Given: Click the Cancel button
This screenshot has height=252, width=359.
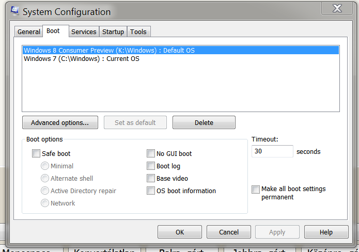Looking at the screenshot, I should pos(229,232).
